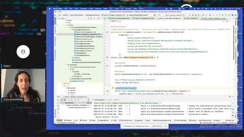Open the Event Log window

(230, 120)
